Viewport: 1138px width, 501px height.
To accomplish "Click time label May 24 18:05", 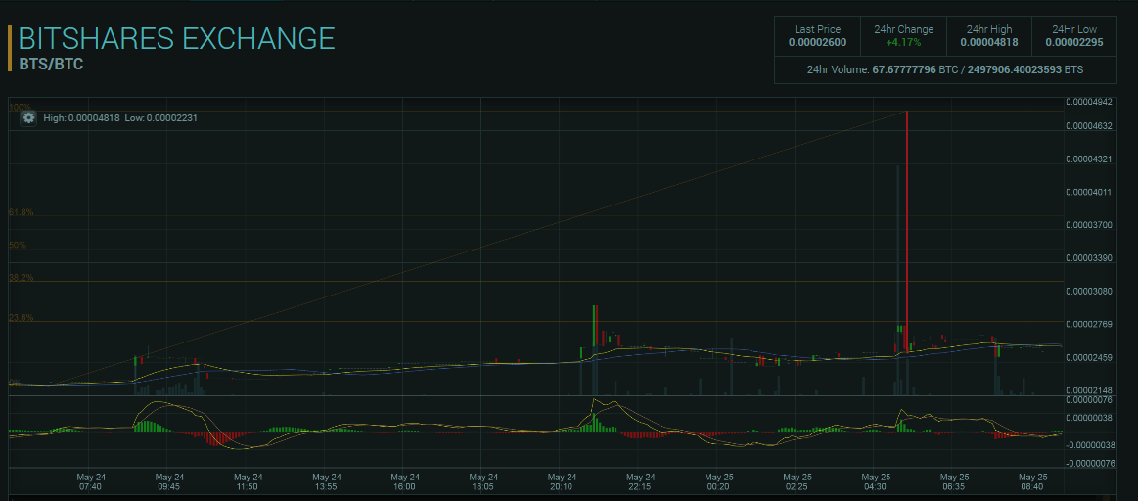I will pos(483,482).
